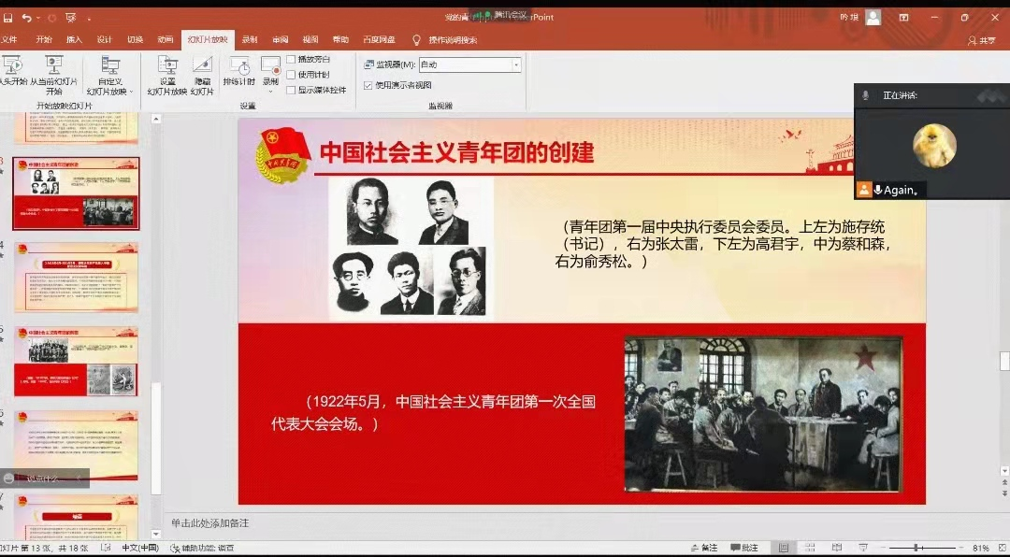Open custom slide show (自定义幻灯片放映) menu

(x=110, y=76)
